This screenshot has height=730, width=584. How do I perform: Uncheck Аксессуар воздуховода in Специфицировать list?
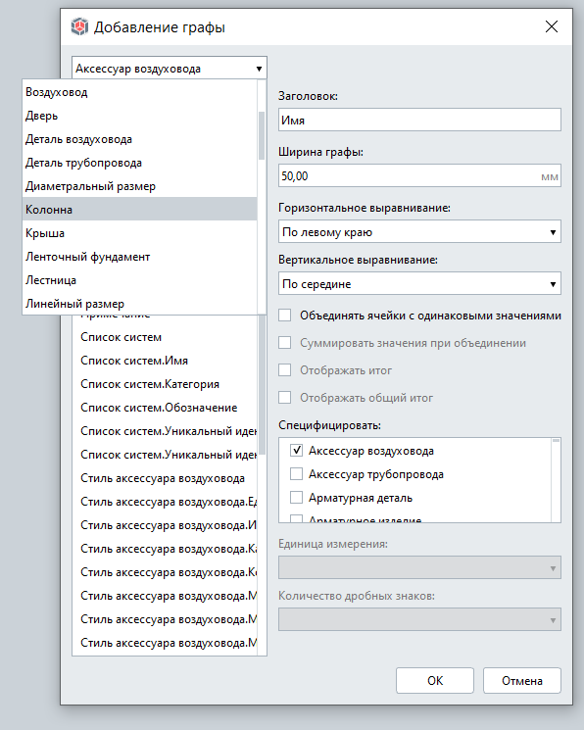point(296,450)
